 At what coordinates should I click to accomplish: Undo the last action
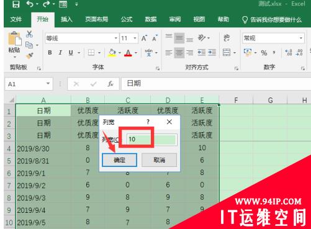30,4
